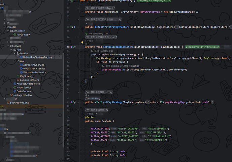
Task: Click line number 50 in gutter
Action: [x=68, y=47]
